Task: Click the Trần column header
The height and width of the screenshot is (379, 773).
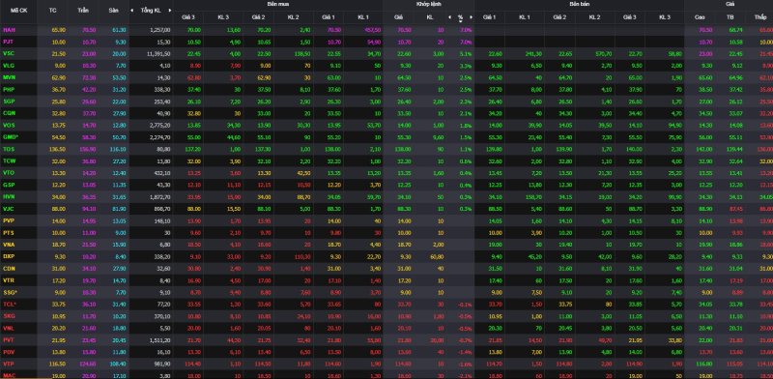Action: click(x=83, y=11)
